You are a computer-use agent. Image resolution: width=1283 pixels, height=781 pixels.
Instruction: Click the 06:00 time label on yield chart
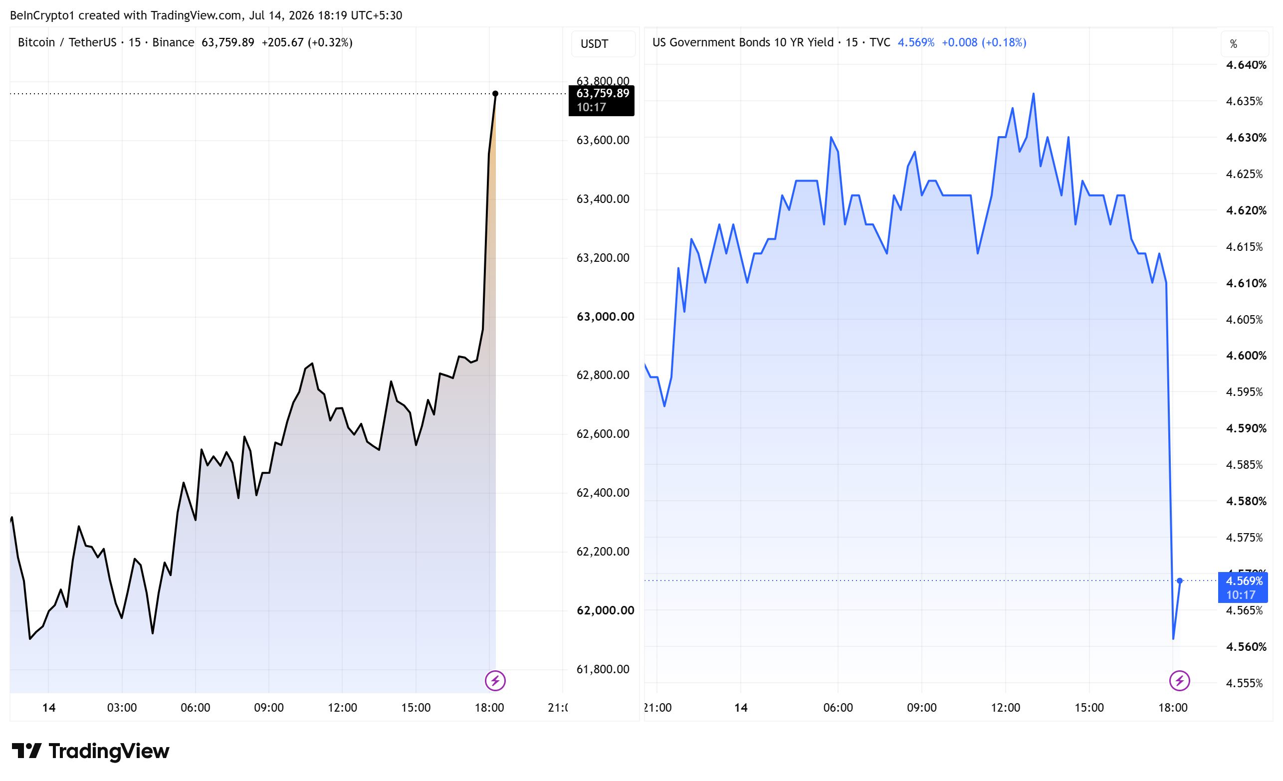(x=839, y=708)
